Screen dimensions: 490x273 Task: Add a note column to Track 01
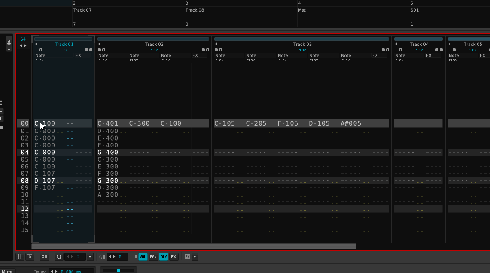coord(40,50)
